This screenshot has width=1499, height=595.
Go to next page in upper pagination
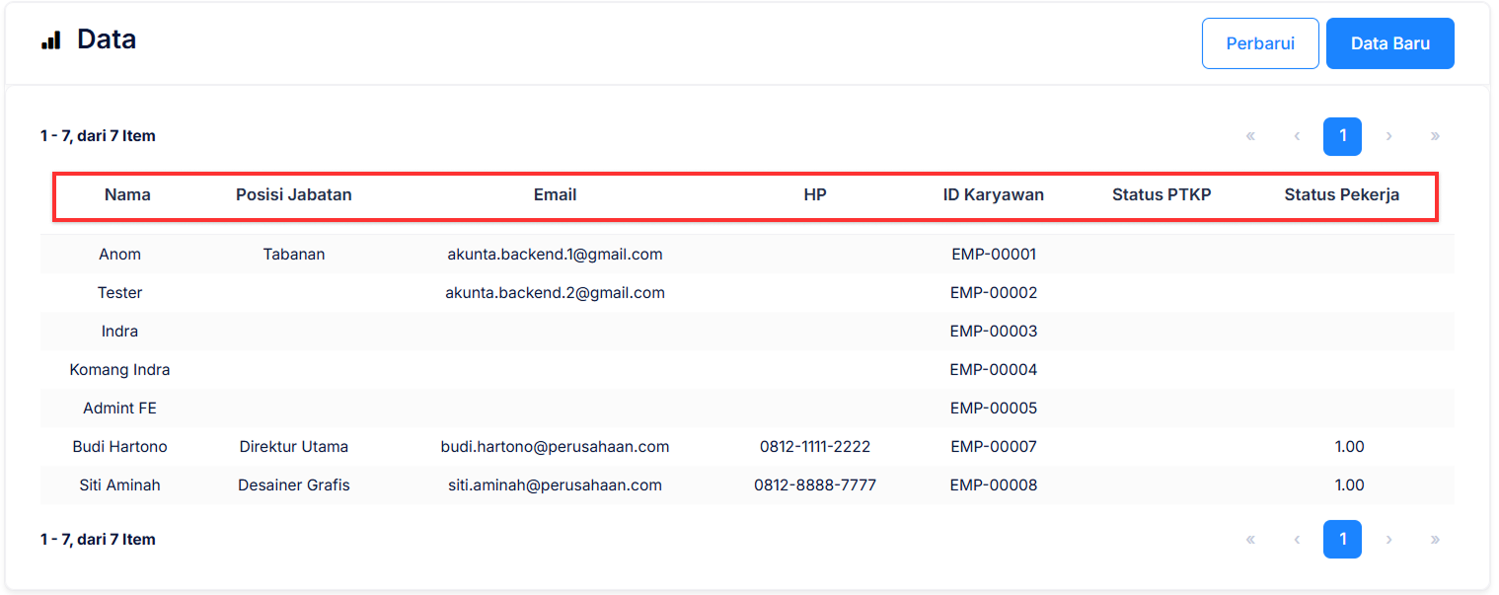(x=1388, y=136)
